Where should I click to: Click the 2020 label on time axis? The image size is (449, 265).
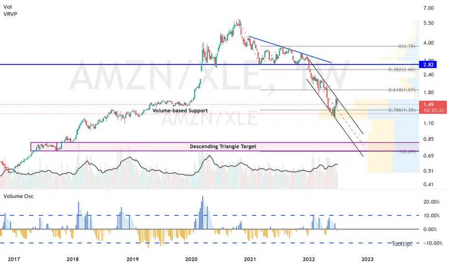click(191, 259)
